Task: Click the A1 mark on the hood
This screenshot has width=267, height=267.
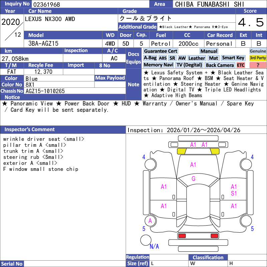Action: click(x=193, y=165)
